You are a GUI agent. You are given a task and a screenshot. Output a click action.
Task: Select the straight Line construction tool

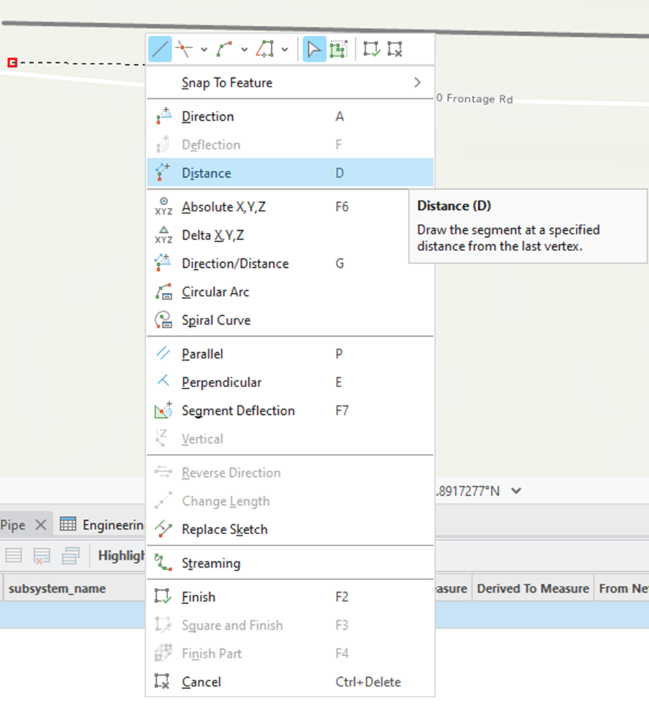(x=160, y=49)
